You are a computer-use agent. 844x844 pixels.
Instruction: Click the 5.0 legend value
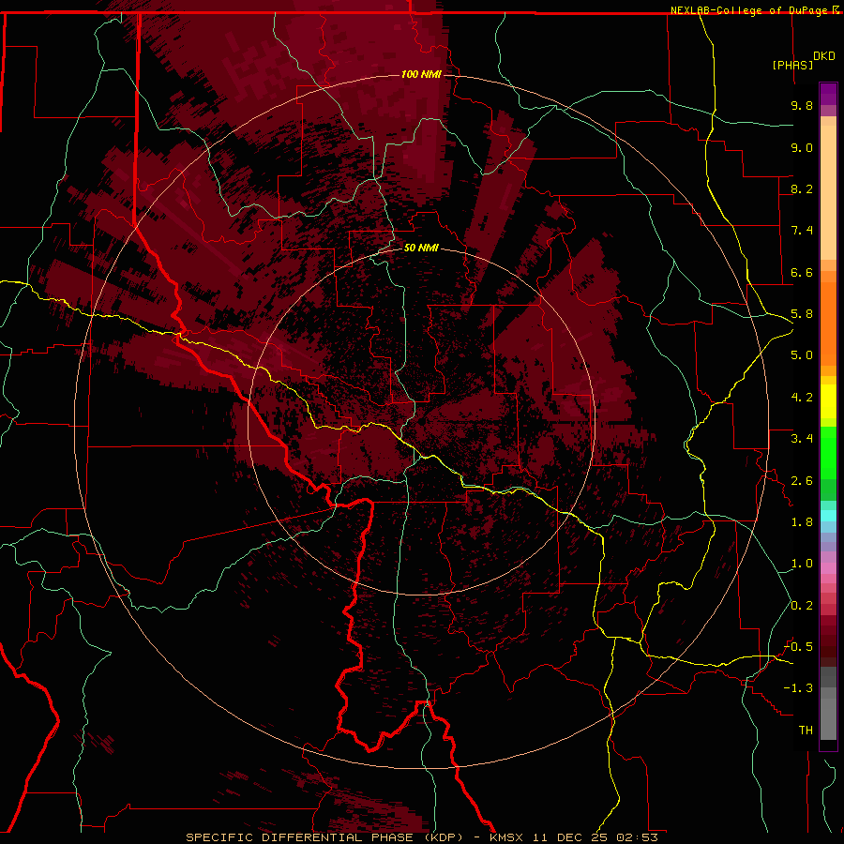coord(802,355)
